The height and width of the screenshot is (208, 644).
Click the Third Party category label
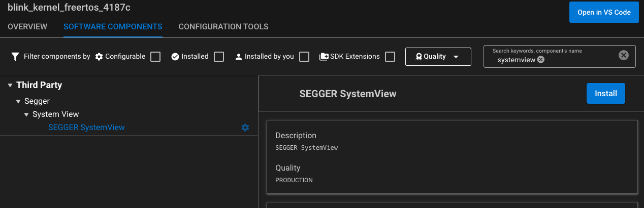point(39,85)
